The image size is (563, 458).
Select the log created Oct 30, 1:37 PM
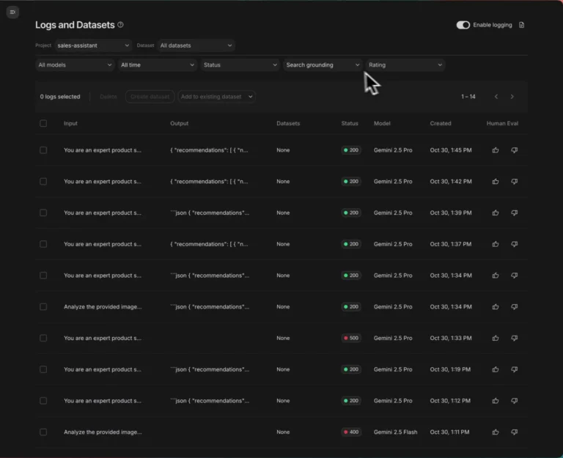pos(43,244)
